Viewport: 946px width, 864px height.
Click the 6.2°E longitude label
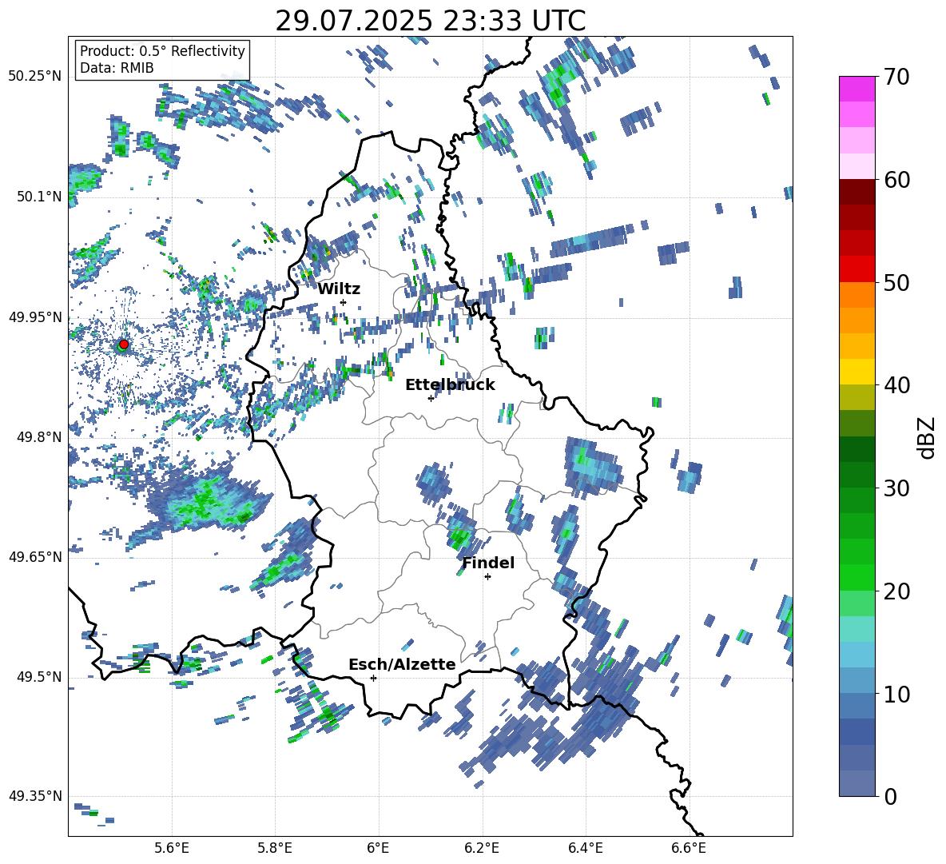482,848
